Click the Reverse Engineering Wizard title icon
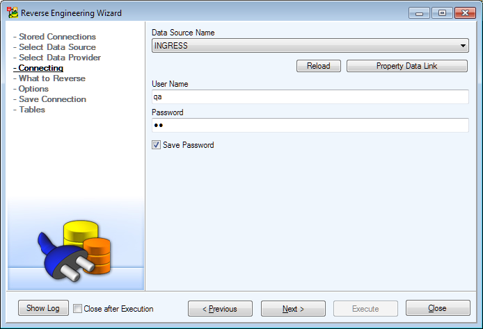This screenshot has height=329, width=483. pos(13,12)
